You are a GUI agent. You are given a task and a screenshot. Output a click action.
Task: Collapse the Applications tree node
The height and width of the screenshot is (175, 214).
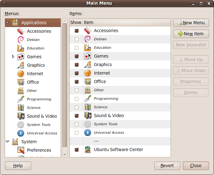point(8,23)
